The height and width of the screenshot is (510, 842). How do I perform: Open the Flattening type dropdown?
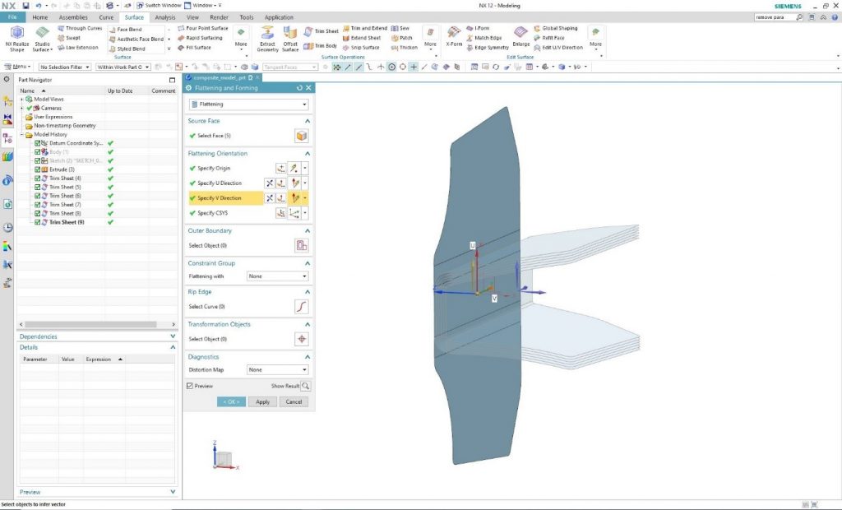(248, 104)
